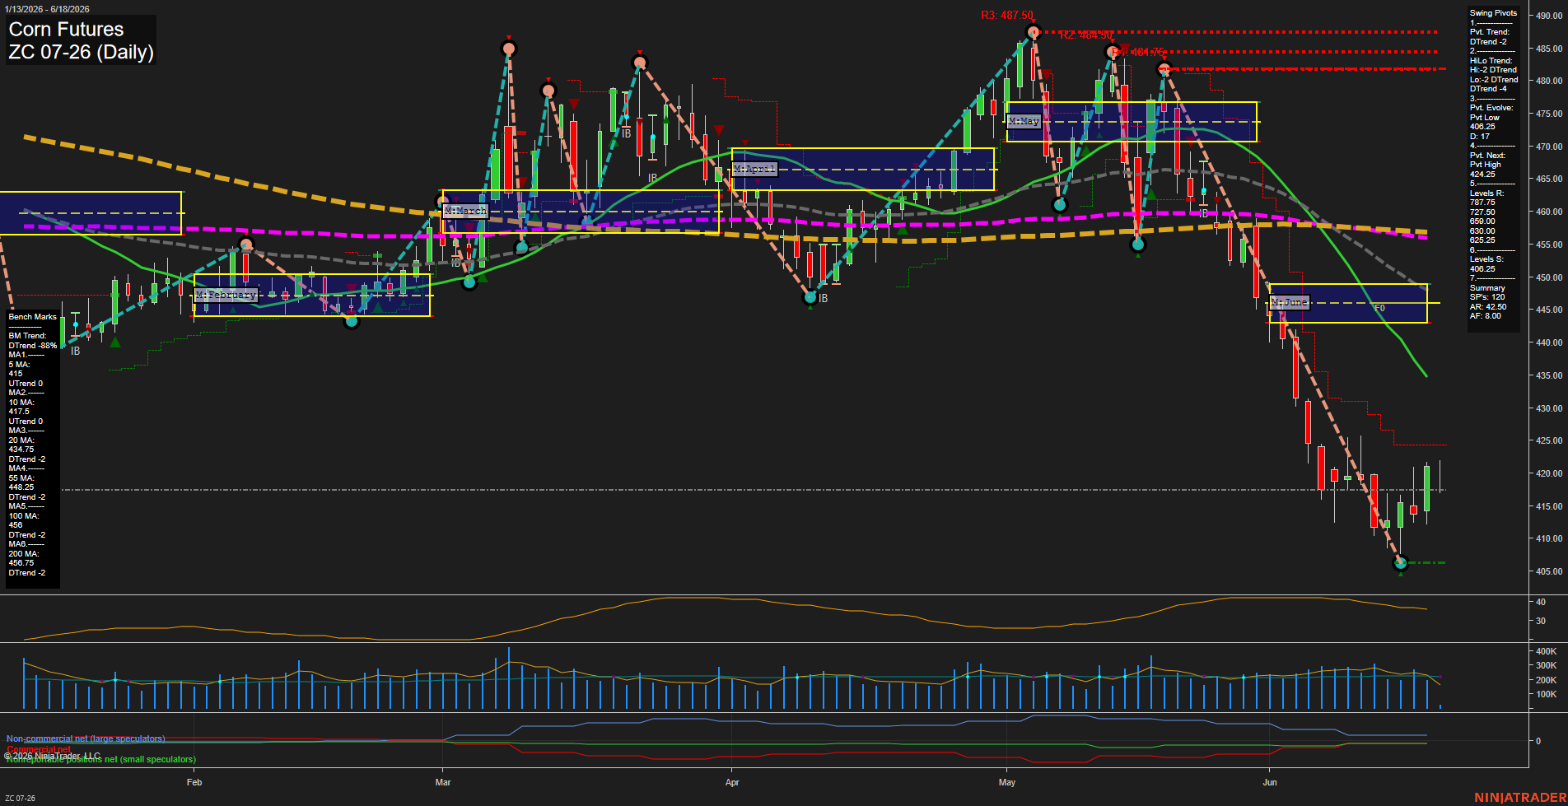
Task: Click the Levels R: heading
Action: (1486, 193)
